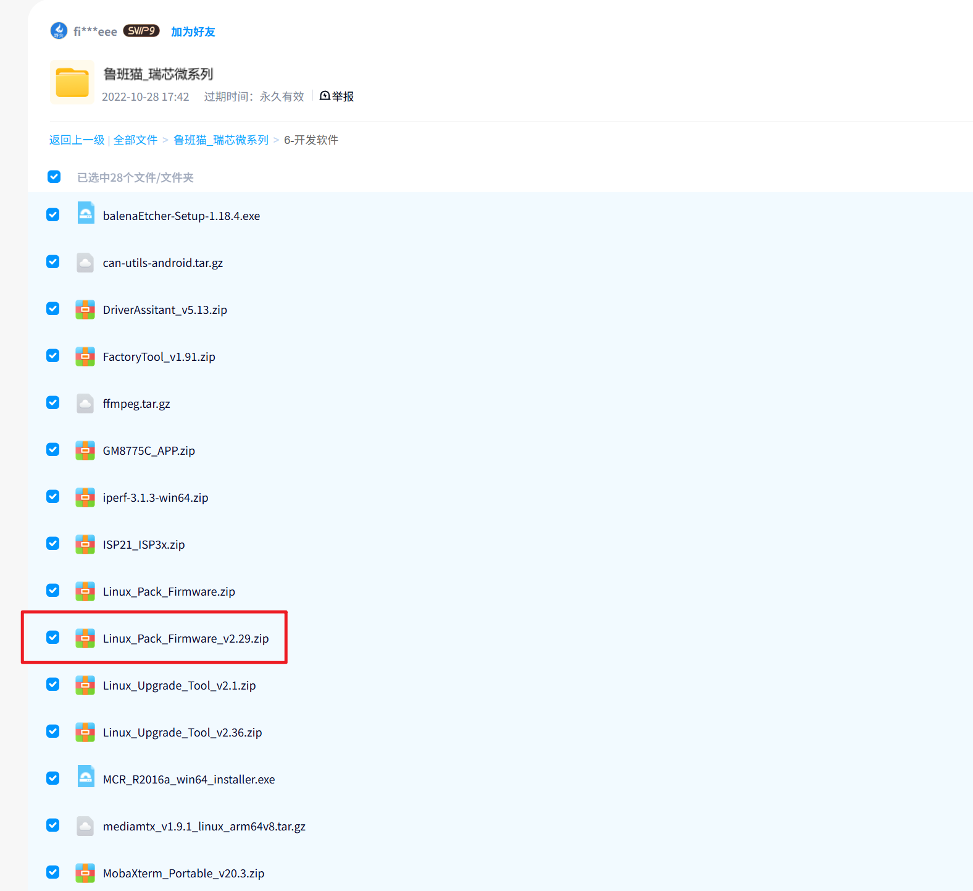The width and height of the screenshot is (973, 891).
Task: Uncheck can-utils-android.tar.gz checkbox
Action: click(53, 261)
